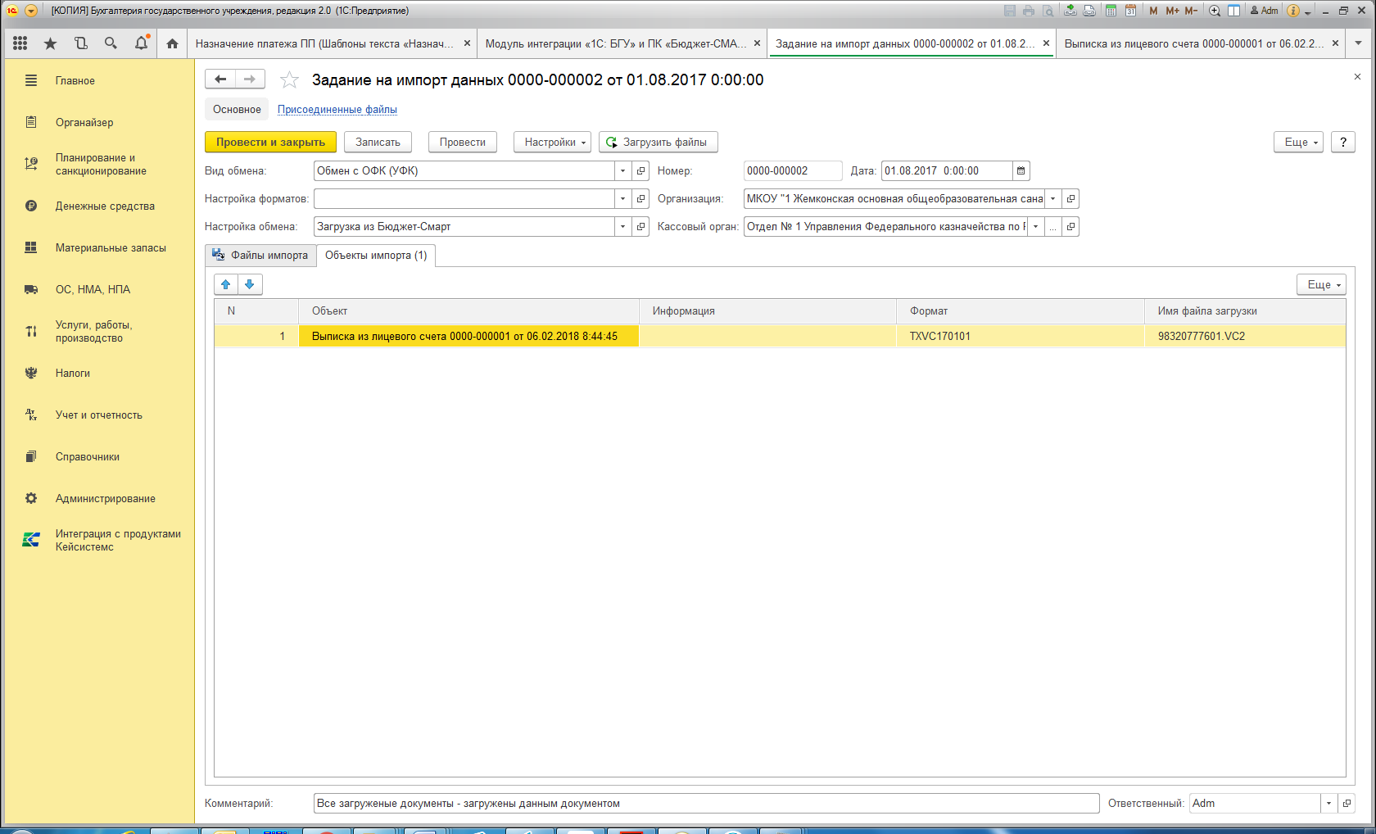The width and height of the screenshot is (1376, 834).
Task: Open calendar picker for Дата field
Action: click(x=1021, y=171)
